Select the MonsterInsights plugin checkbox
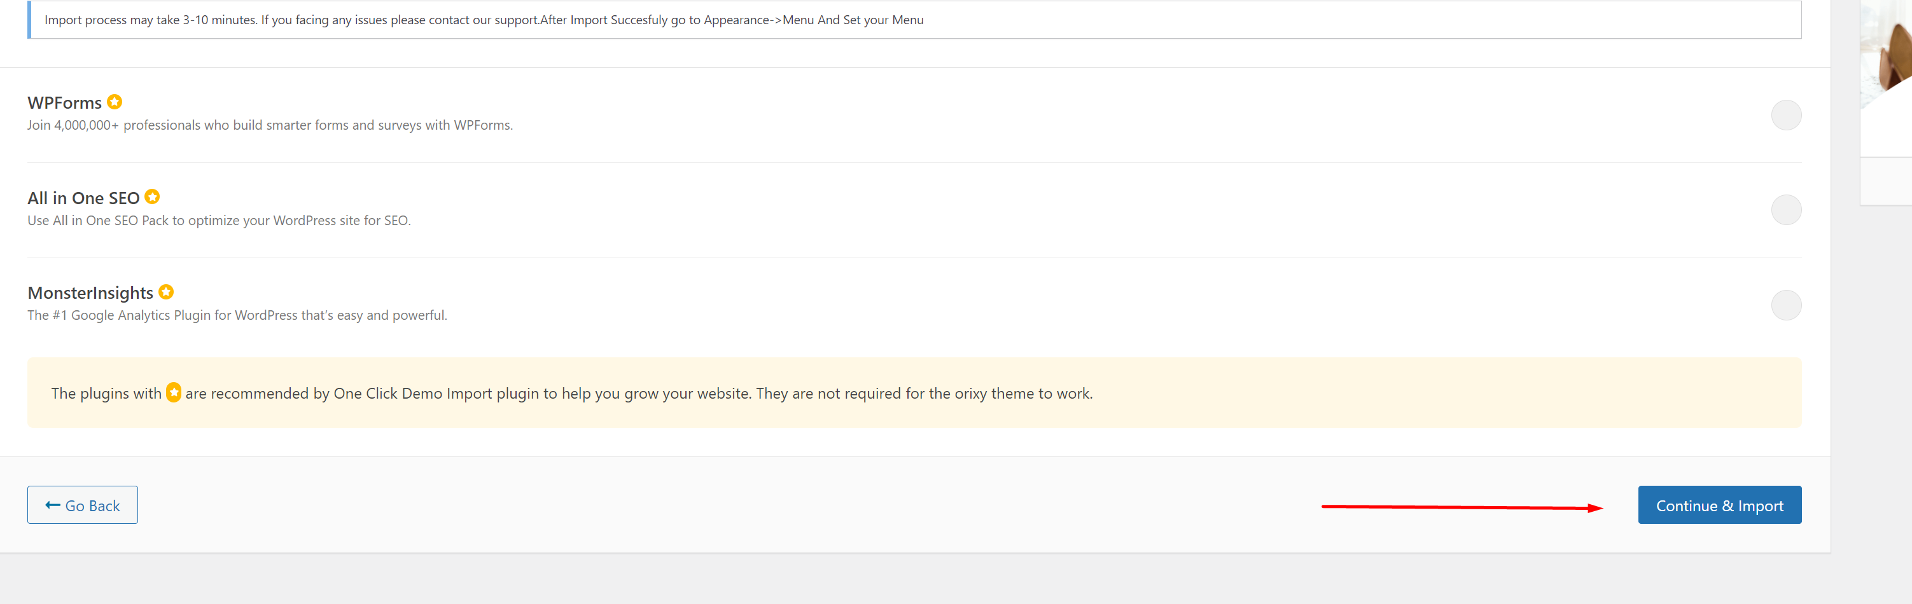The height and width of the screenshot is (604, 1912). click(x=1785, y=305)
